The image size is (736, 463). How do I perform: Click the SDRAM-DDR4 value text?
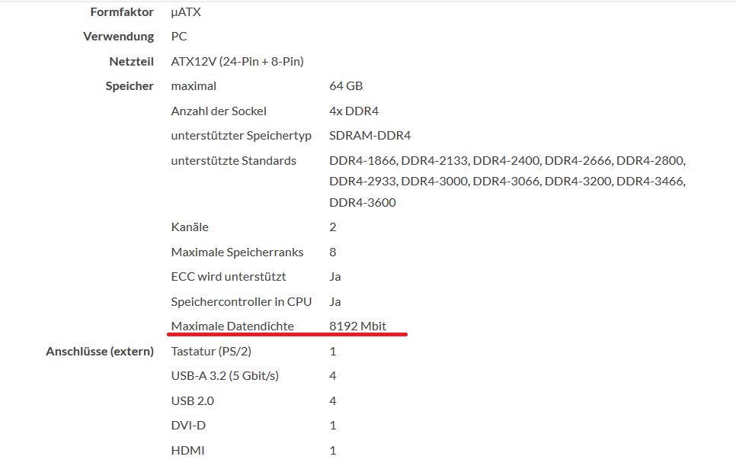point(370,136)
